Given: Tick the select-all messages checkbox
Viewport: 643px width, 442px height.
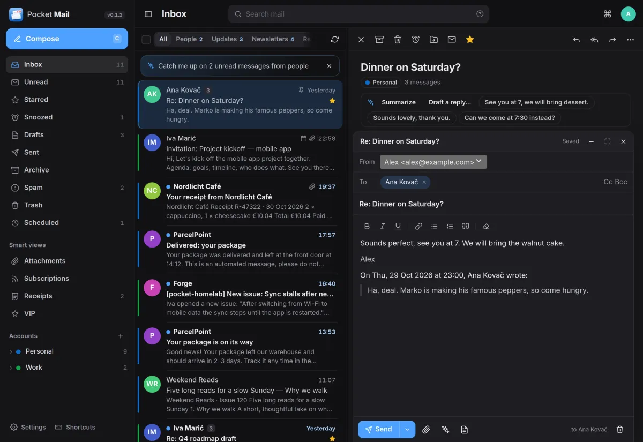Looking at the screenshot, I should click(x=146, y=39).
